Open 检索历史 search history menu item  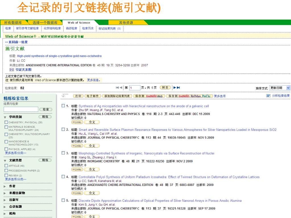point(88,28)
